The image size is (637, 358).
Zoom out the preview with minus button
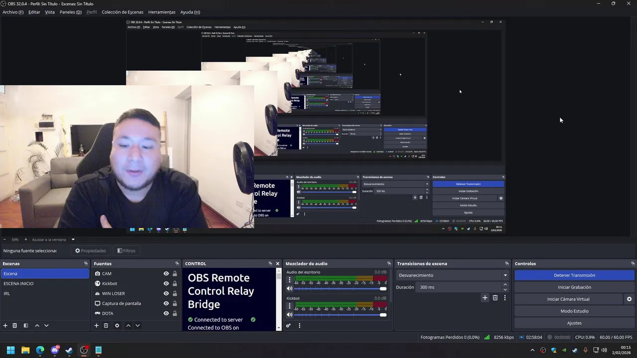click(x=4, y=240)
